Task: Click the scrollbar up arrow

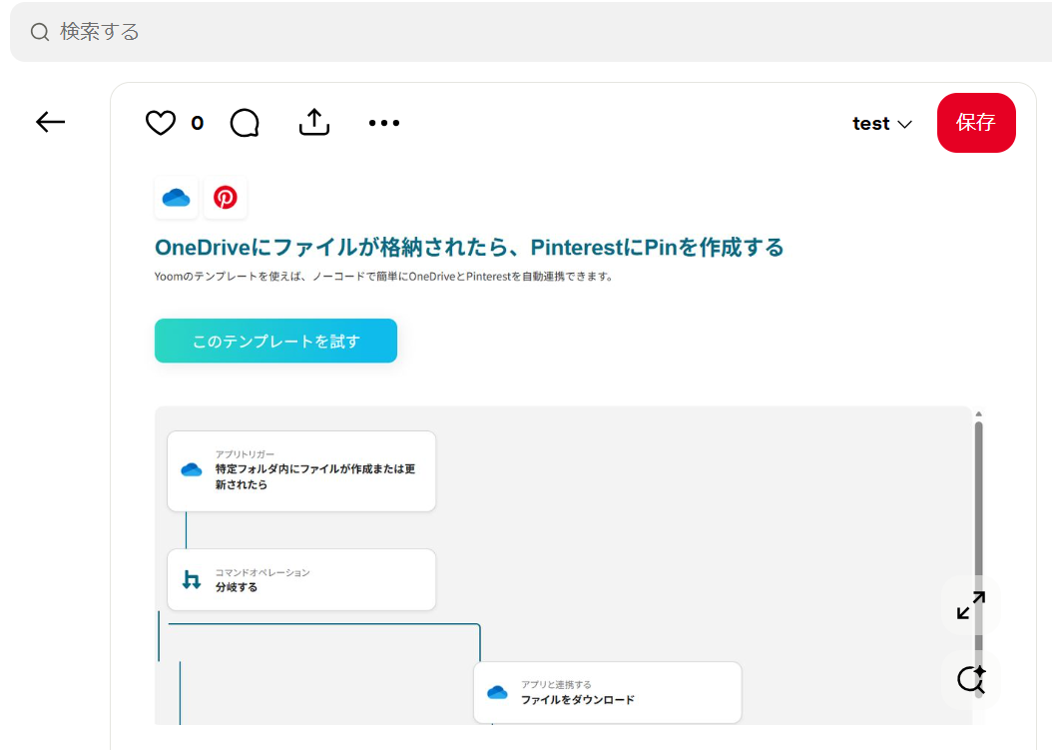Action: click(x=978, y=414)
